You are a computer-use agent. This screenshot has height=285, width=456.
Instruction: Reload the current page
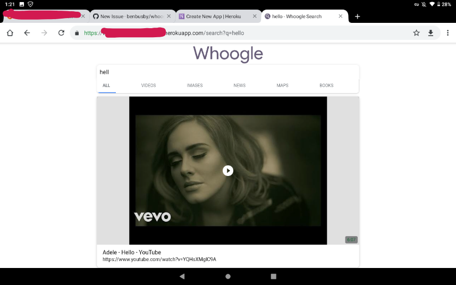pos(61,33)
